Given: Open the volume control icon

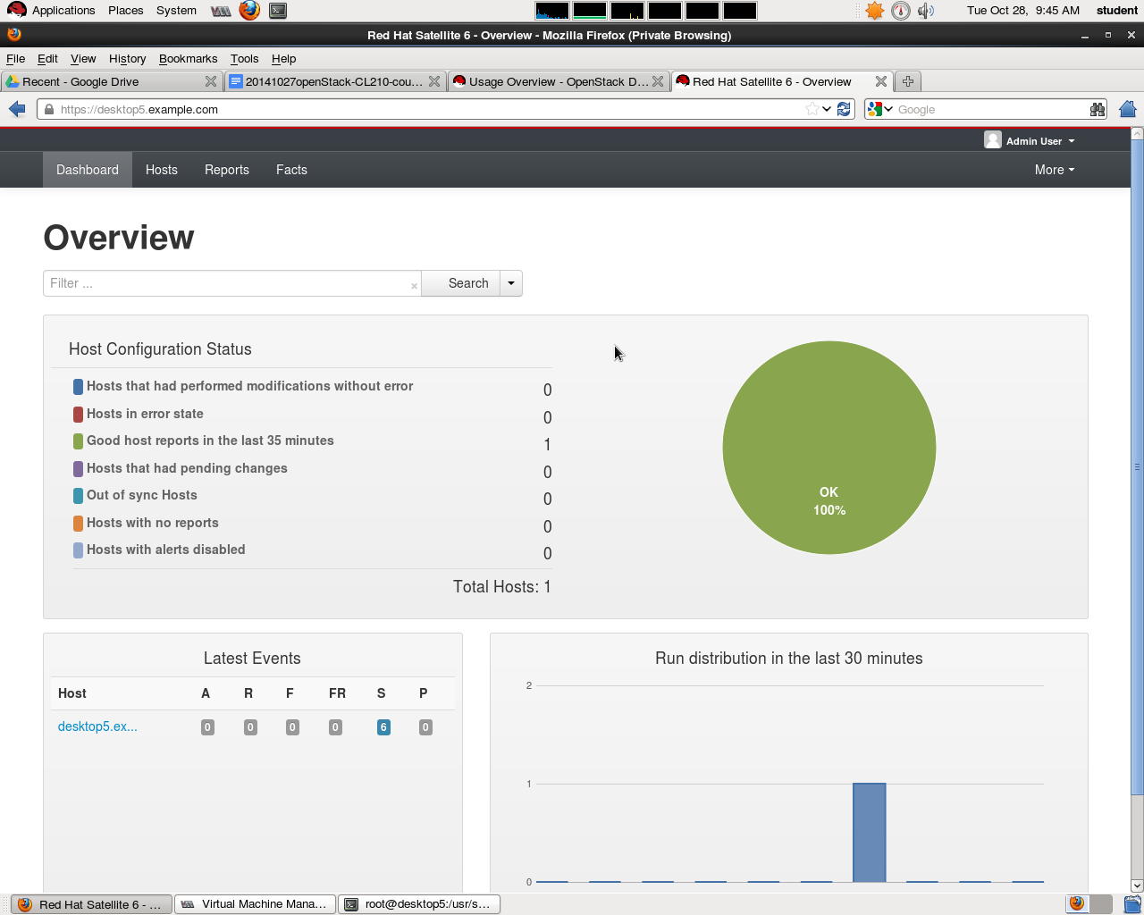Looking at the screenshot, I should pyautogui.click(x=926, y=11).
